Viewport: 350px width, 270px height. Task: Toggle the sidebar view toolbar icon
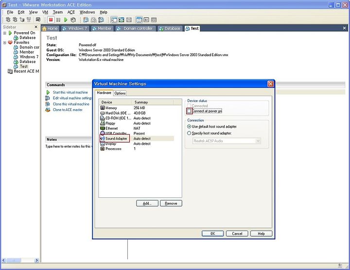pos(114,20)
